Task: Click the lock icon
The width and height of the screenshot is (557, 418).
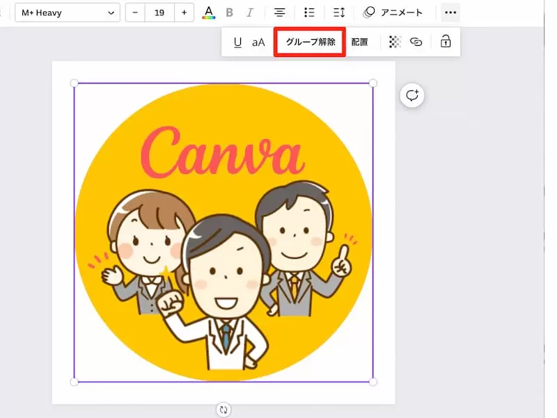Action: point(446,42)
